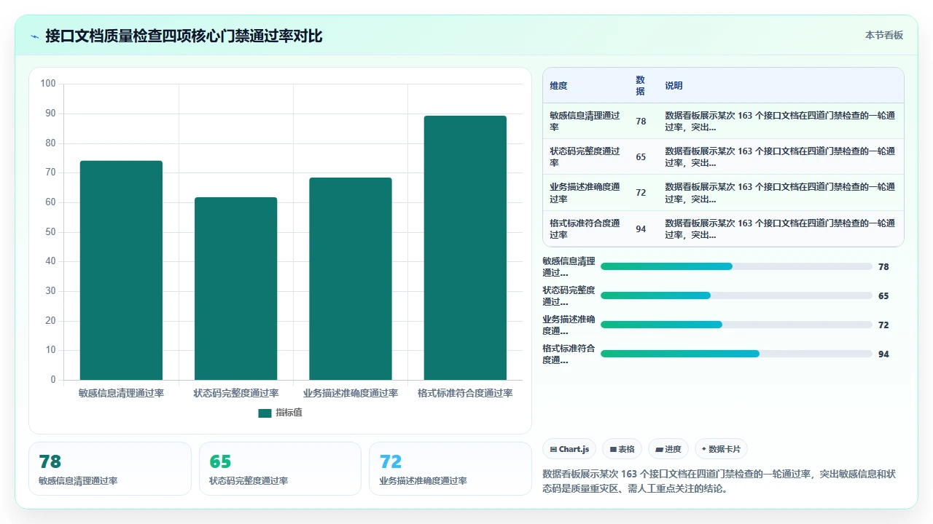Click the description text in the 敏感信息清理通过率 row
933x524 pixels.
pos(780,121)
